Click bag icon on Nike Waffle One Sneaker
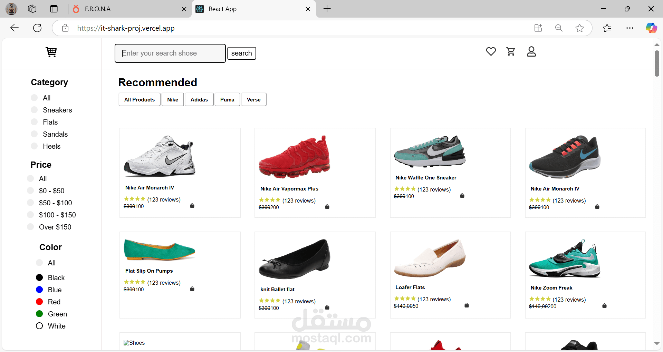This screenshot has width=663, height=352. click(x=462, y=196)
